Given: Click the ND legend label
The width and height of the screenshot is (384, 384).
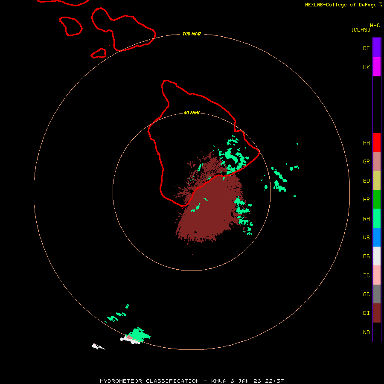Looking at the screenshot, I should pos(366,332).
